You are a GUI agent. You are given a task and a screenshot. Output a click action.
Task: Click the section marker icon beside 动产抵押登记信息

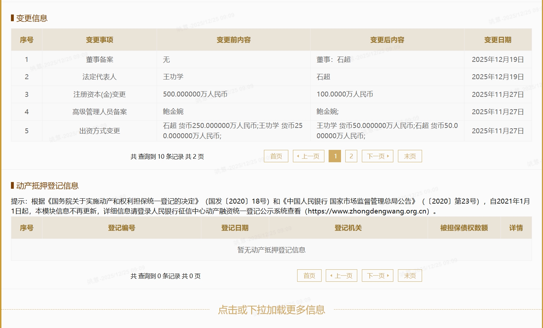tap(12, 186)
